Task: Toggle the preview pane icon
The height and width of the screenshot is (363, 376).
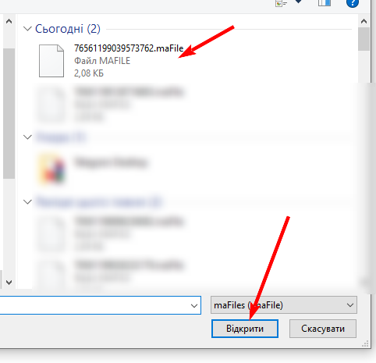Action: [x=325, y=3]
